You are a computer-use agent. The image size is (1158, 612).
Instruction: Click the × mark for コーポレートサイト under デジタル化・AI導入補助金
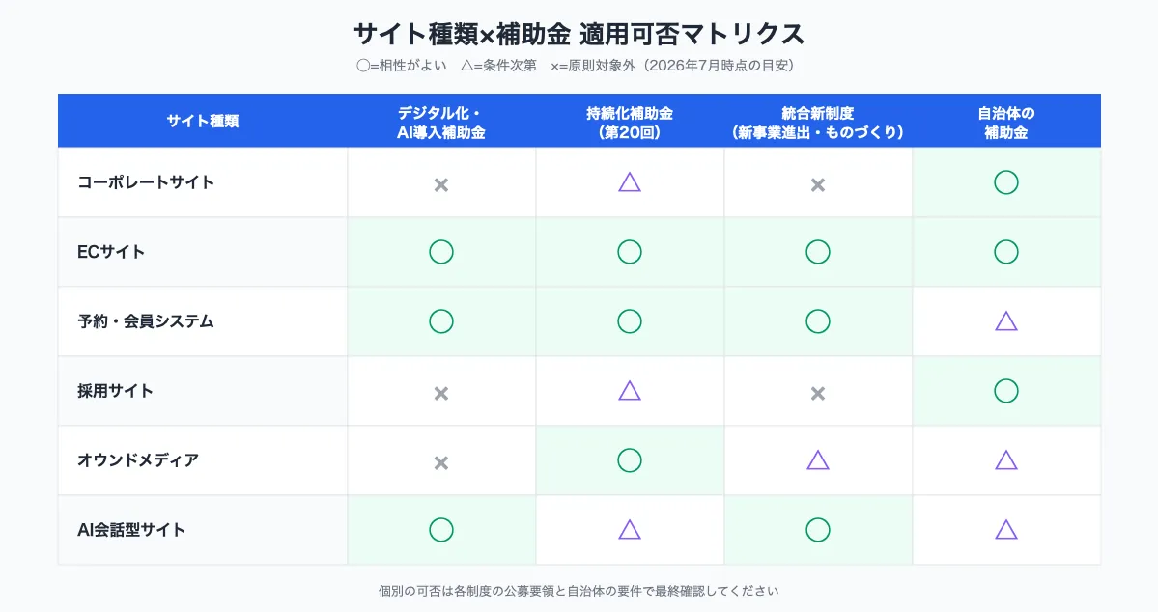pyautogui.click(x=441, y=184)
